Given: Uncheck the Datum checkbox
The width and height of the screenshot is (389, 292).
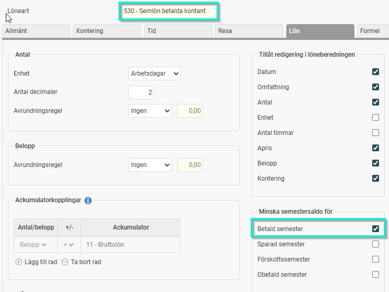Looking at the screenshot, I should 375,72.
